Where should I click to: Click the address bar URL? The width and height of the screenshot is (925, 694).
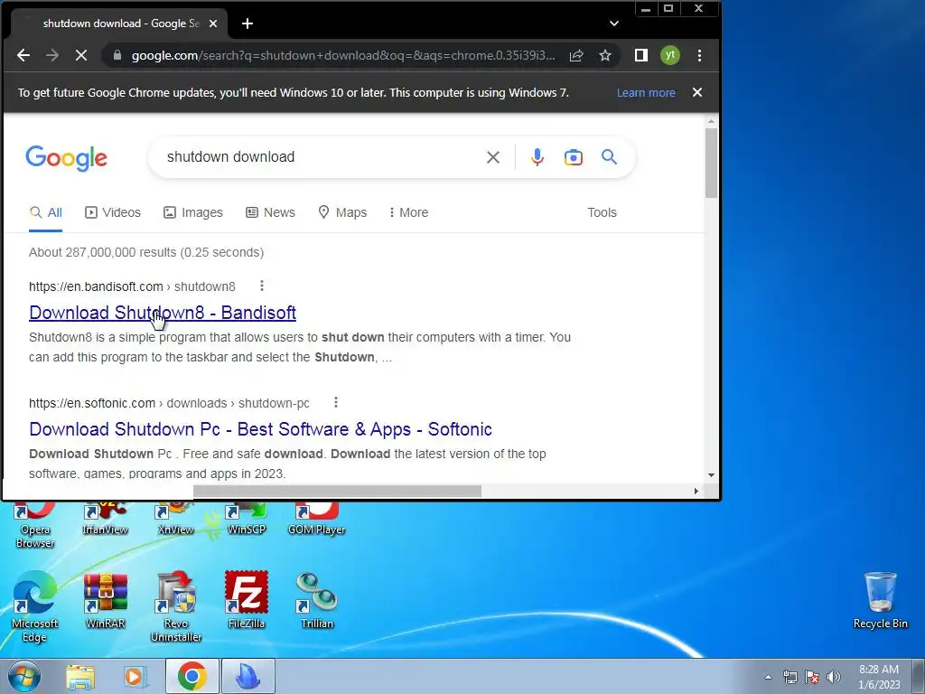pyautogui.click(x=342, y=55)
